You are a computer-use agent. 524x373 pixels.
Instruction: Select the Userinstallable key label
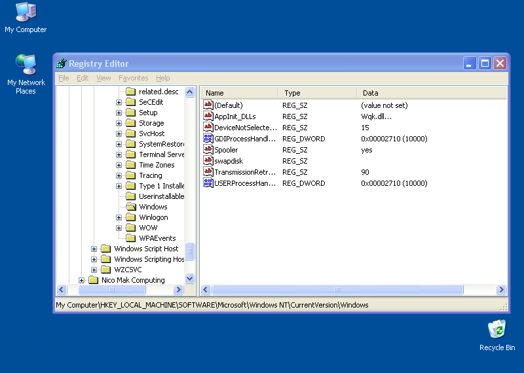pos(161,196)
